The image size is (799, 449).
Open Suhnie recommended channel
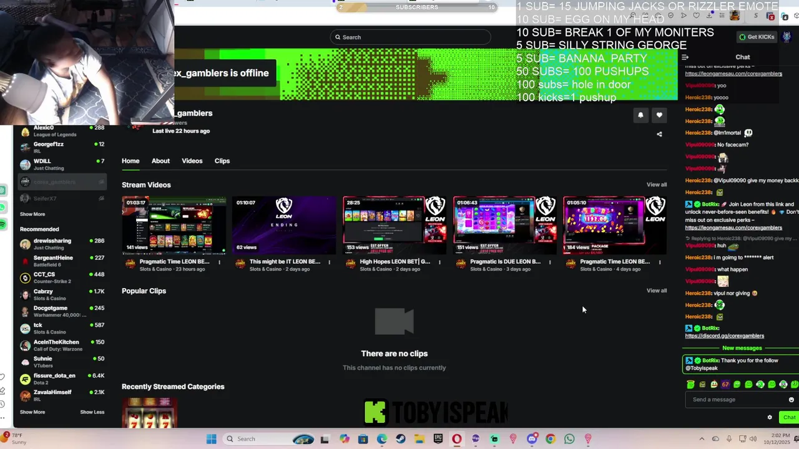click(x=62, y=362)
